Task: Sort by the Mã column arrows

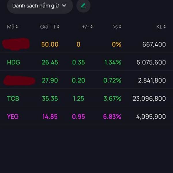Action: pyautogui.click(x=16, y=27)
